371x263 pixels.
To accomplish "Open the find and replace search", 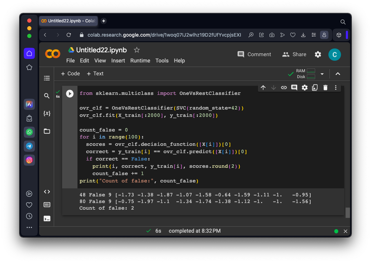I will pos(47,96).
